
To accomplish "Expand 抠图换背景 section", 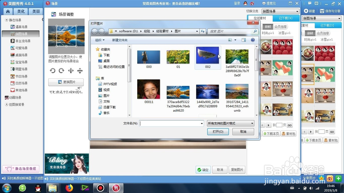I will (6, 104).
